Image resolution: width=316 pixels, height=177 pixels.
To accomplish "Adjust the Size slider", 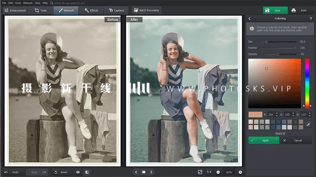I will tap(277, 42).
